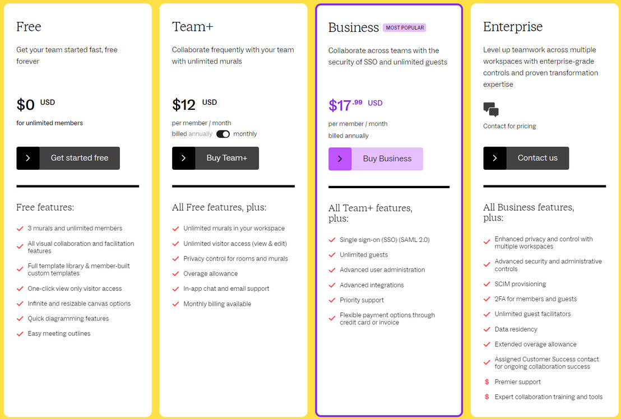The image size is (621, 419).
Task: Click the chat bubbles icon under Enterprise
Action: point(491,109)
